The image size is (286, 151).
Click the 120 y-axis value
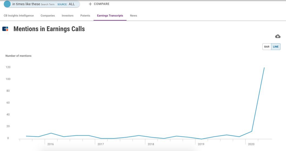8,67
